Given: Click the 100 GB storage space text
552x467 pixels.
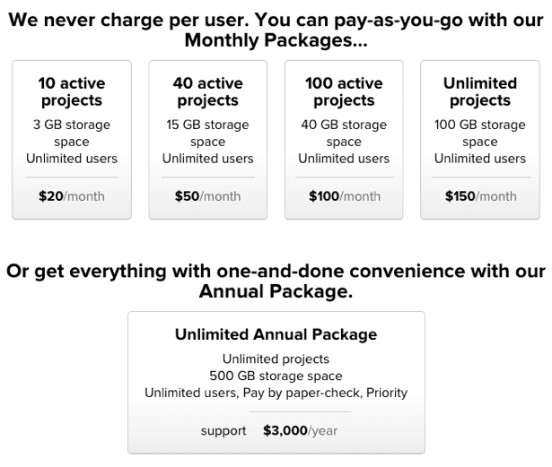Looking at the screenshot, I should (x=480, y=133).
